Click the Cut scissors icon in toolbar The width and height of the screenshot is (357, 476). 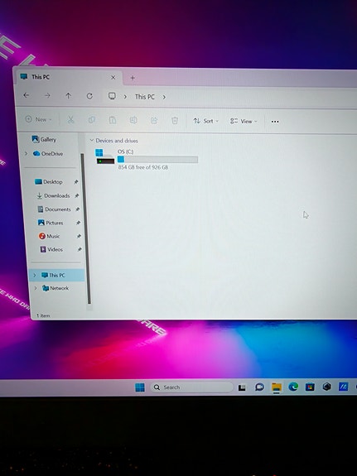tap(70, 120)
